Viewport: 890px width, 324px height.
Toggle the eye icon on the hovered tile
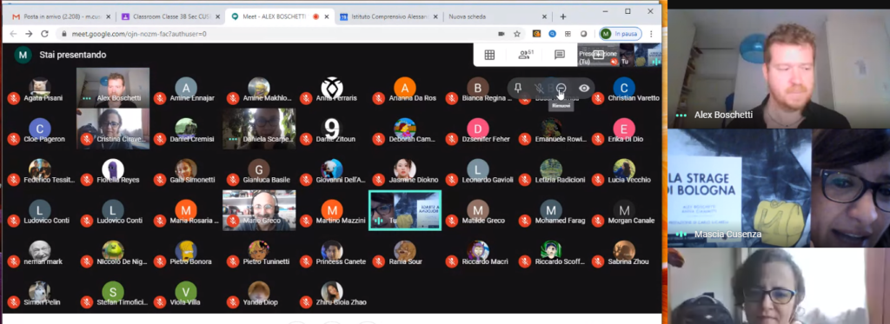pos(584,88)
